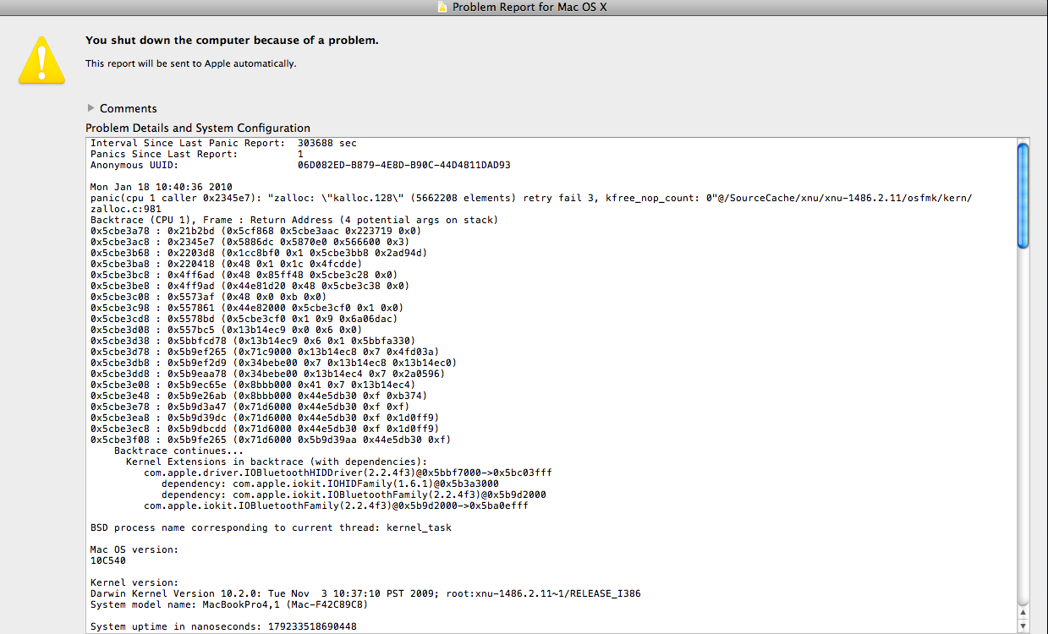Click the "Backtrace (CPU 1), Frame" line
The image size is (1048, 634).
(294, 221)
